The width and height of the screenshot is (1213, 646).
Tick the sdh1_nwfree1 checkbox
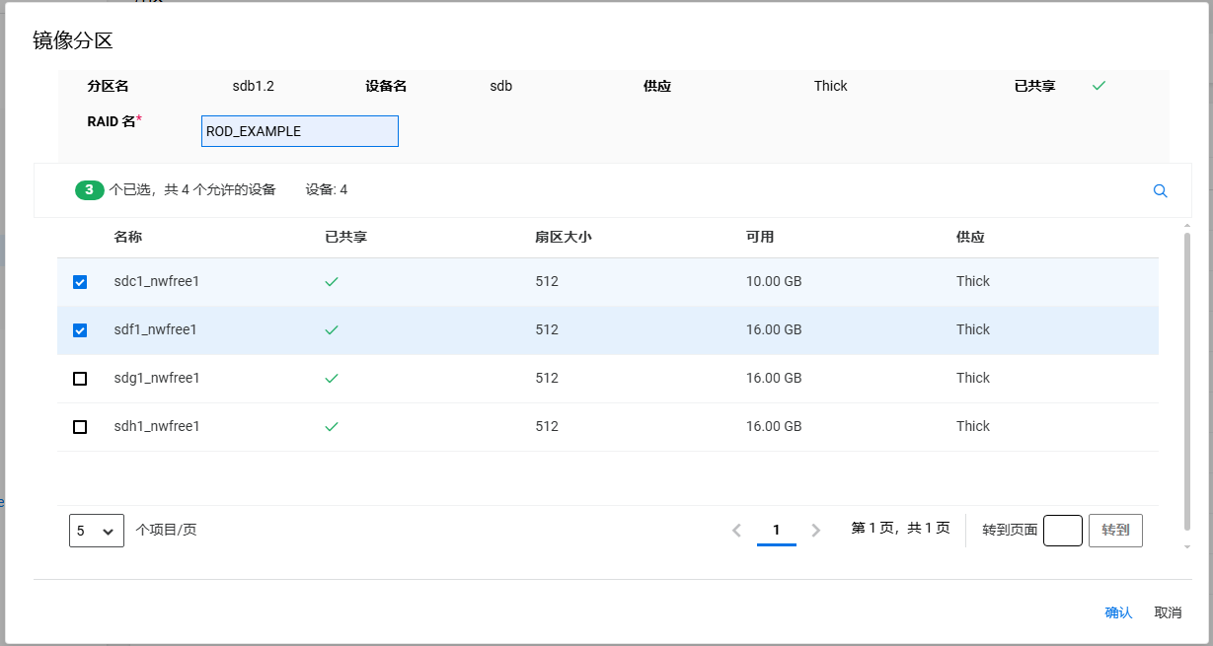(x=80, y=427)
